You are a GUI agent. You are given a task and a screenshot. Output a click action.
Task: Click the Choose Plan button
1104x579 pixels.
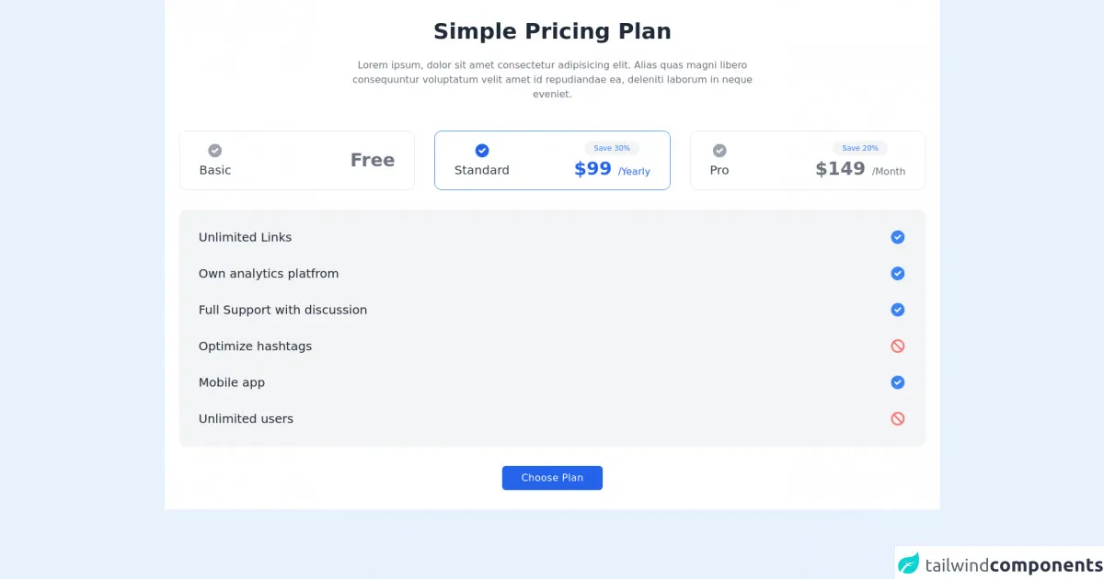coord(552,478)
